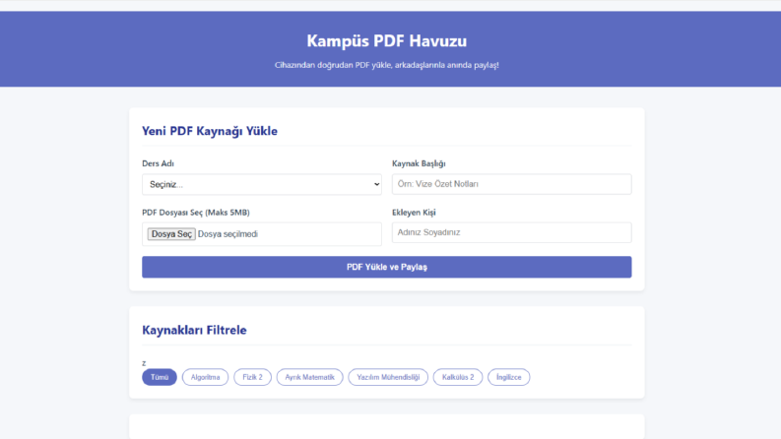
Task: Click the Yeni PDF Kaynağı Yükle heading
Action: click(x=210, y=131)
